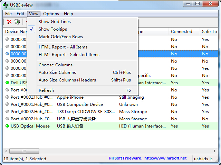Expand the Edit menu
221x165 pixels.
tap(20, 14)
